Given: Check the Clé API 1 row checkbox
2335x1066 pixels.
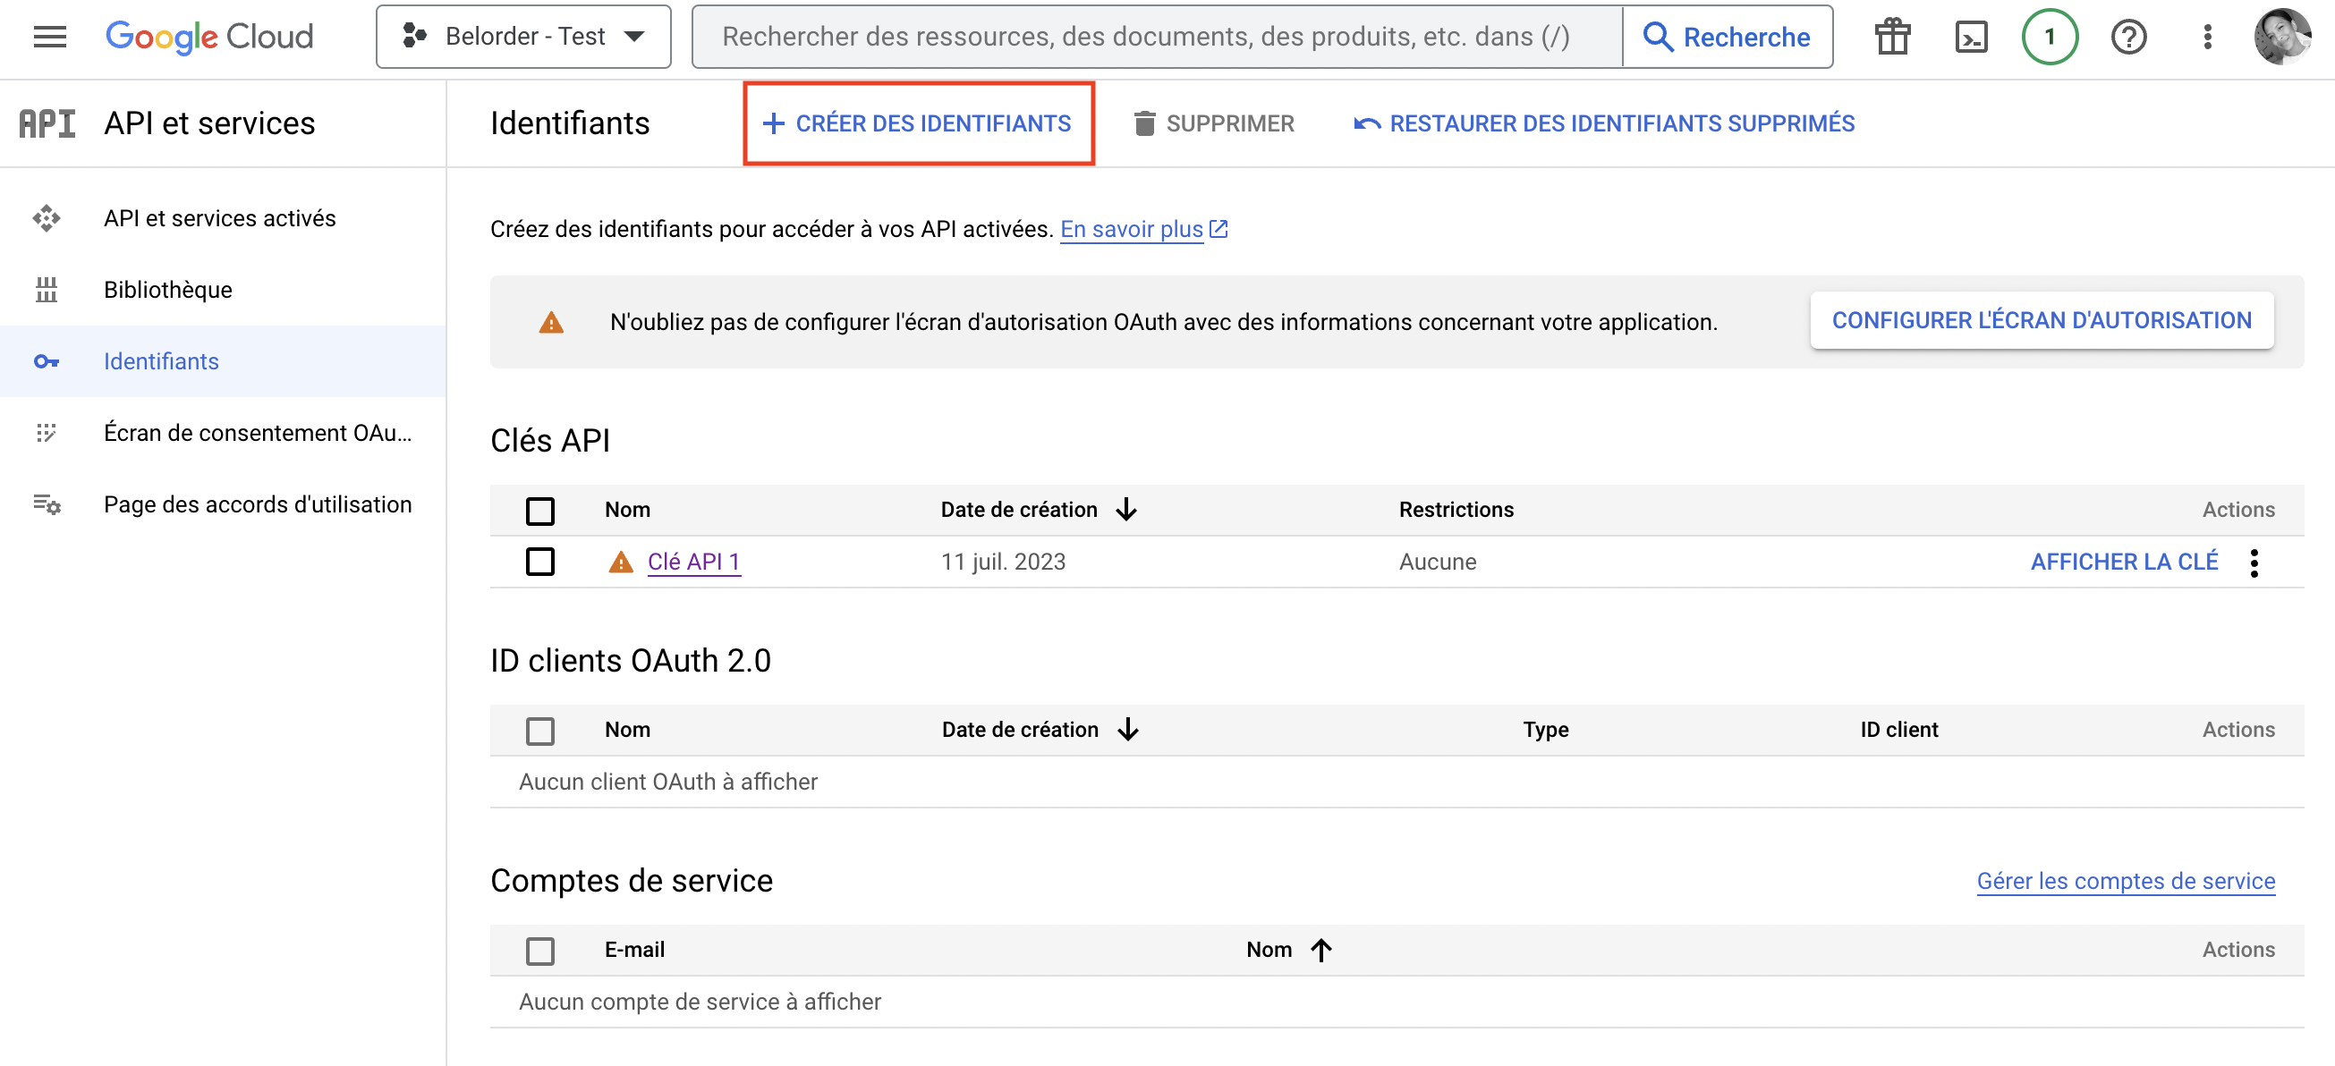Looking at the screenshot, I should (x=540, y=562).
